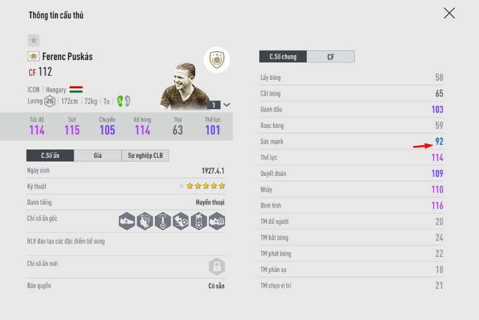Click the third trait icon with arrow and ball
The image size is (479, 320).
pyautogui.click(x=163, y=221)
